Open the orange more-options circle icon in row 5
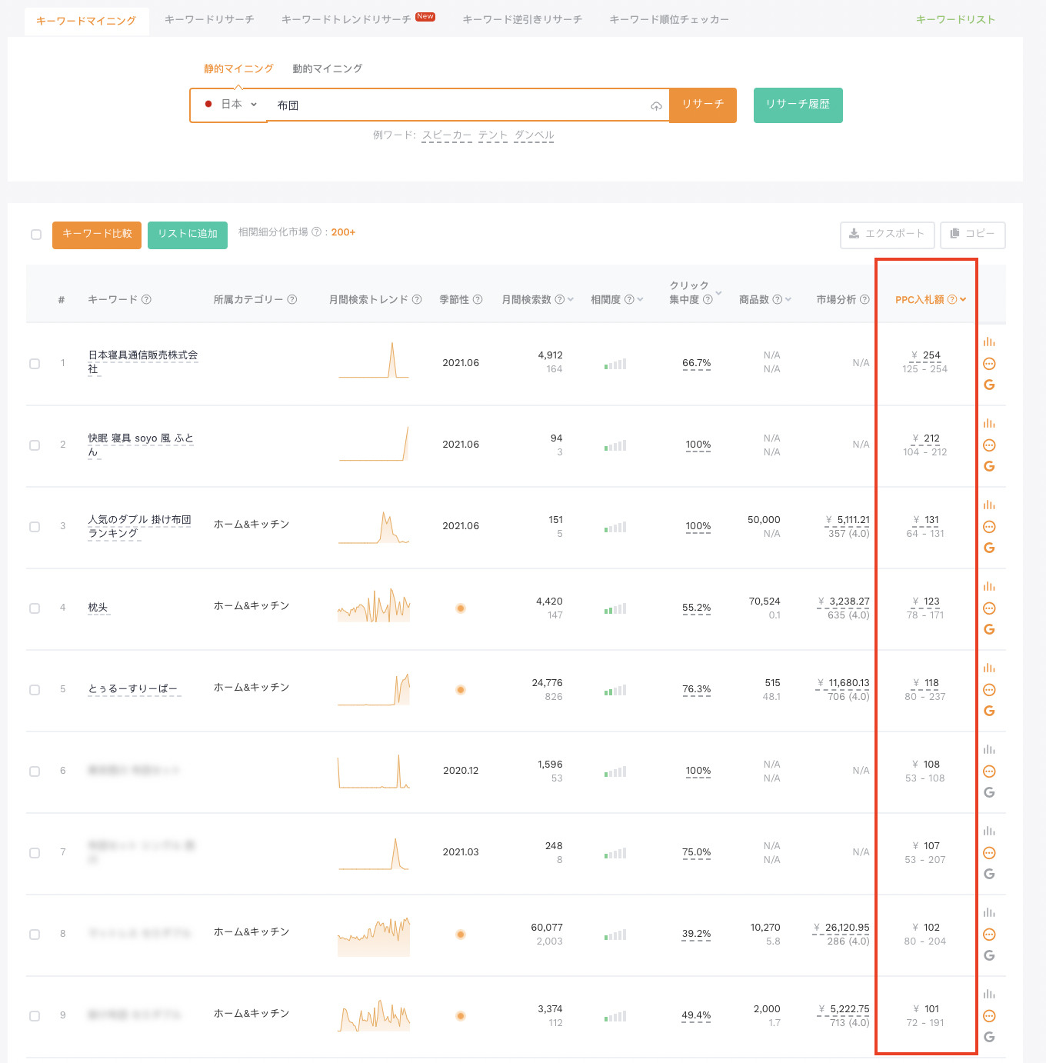This screenshot has height=1063, width=1046. (989, 690)
